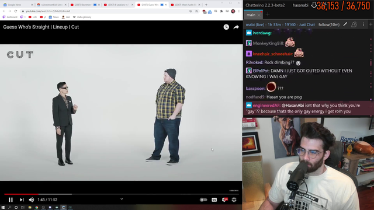The width and height of the screenshot is (374, 210).
Task: Click Watch Later clock icon
Action: click(x=226, y=27)
